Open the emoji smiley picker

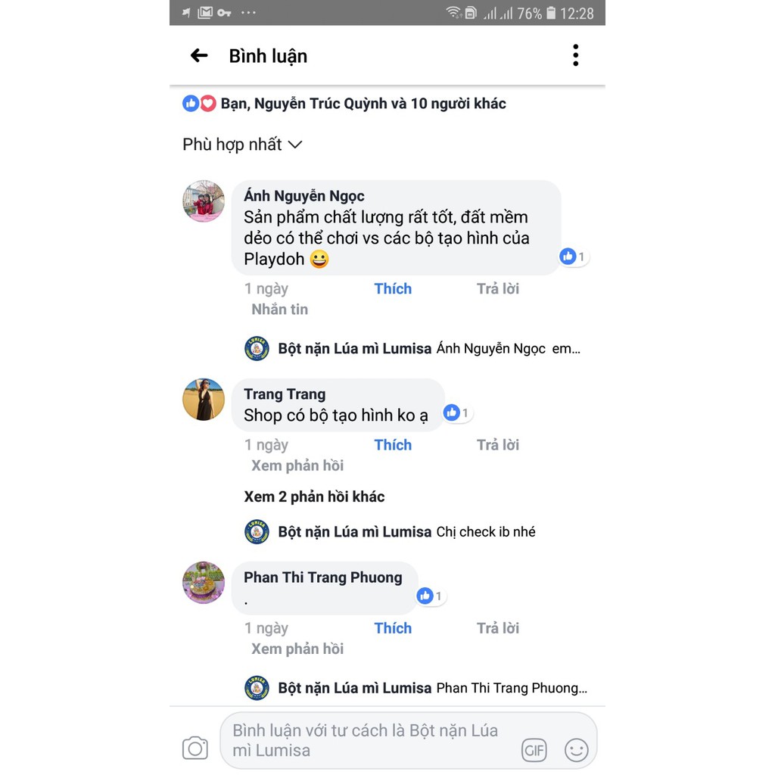tap(576, 750)
